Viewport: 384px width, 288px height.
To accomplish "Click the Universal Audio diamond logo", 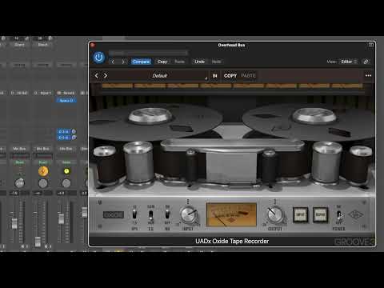I will pyautogui.click(x=355, y=215).
